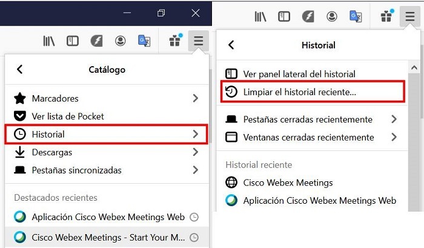Toggle sidebar icon in left toolbar
Viewport: 424px width, 248px height.
(x=73, y=41)
